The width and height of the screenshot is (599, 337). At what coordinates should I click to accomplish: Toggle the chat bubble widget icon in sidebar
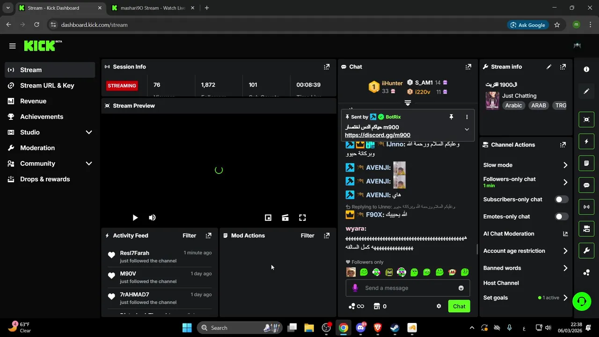pyautogui.click(x=586, y=185)
